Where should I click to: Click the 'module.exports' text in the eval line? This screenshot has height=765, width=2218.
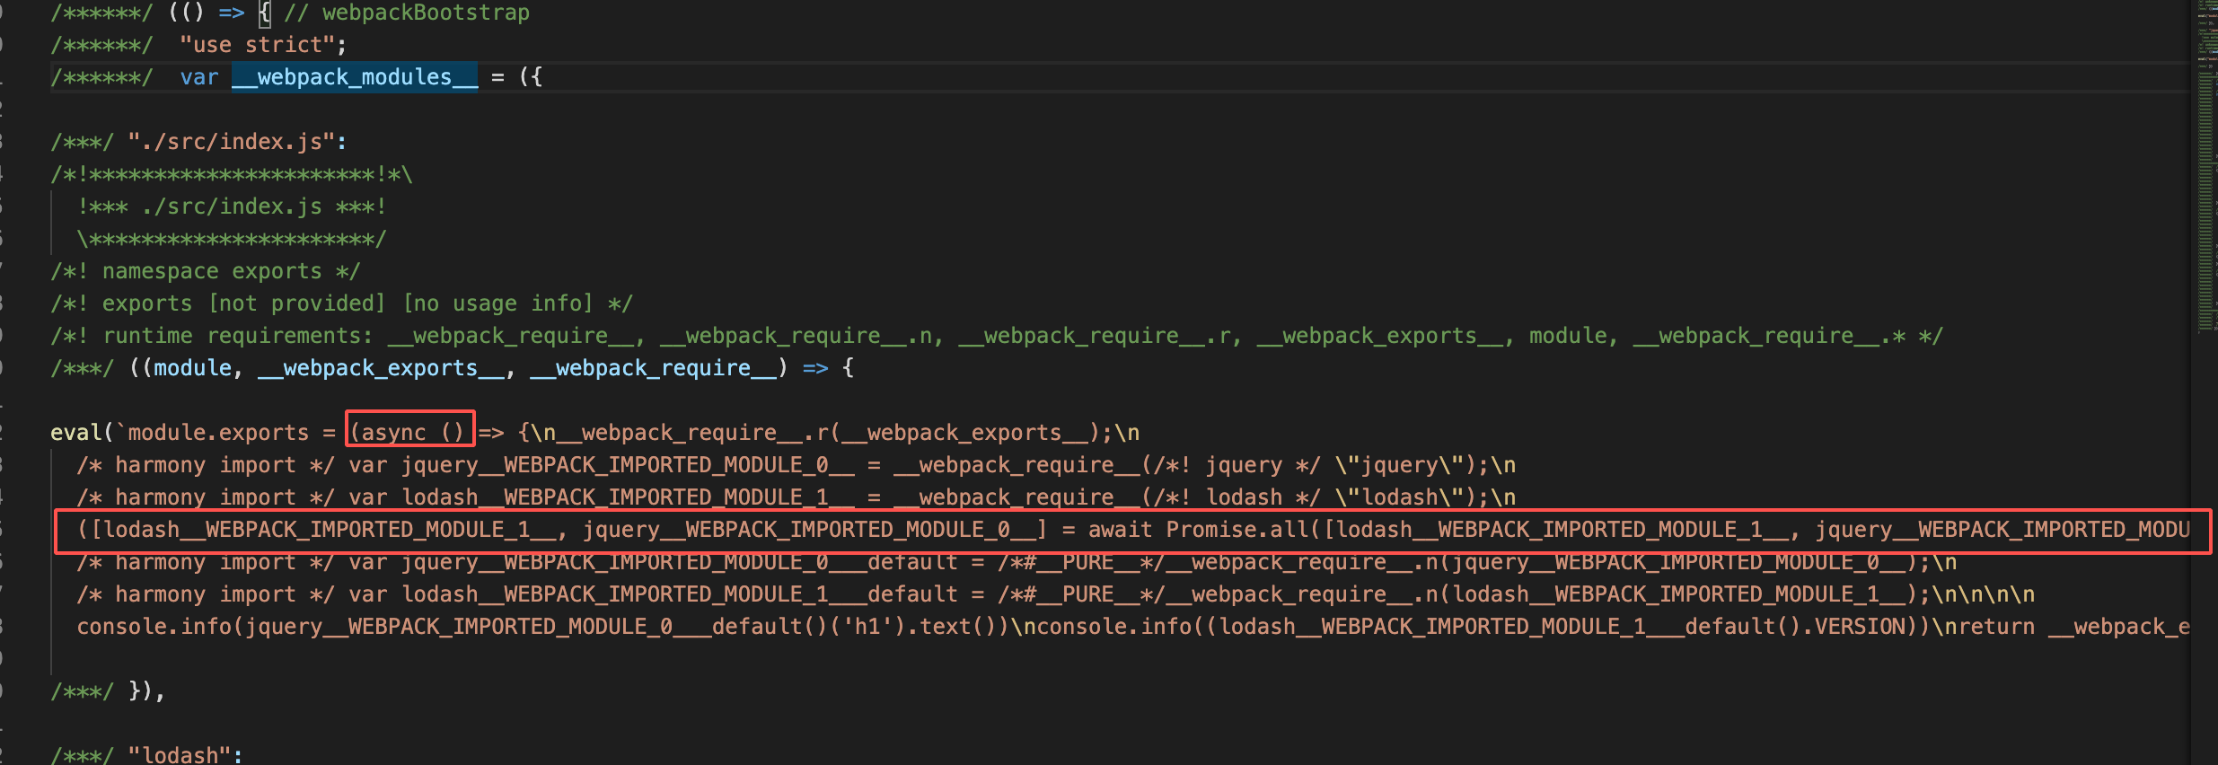(218, 433)
